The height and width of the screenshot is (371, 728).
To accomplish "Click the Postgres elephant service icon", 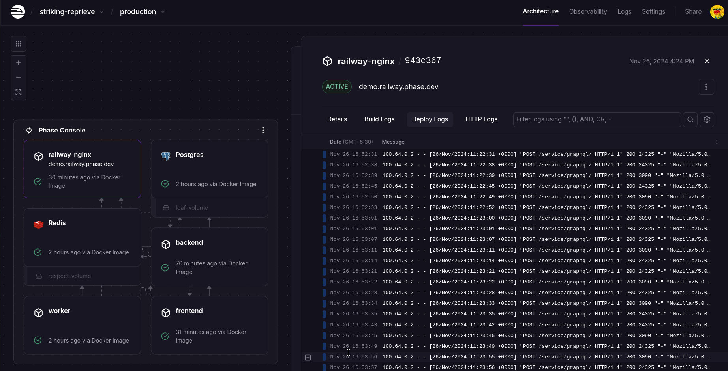I will pyautogui.click(x=165, y=156).
